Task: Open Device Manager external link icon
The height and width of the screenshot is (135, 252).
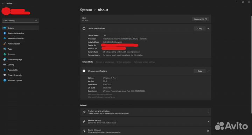Action: pos(208,131)
